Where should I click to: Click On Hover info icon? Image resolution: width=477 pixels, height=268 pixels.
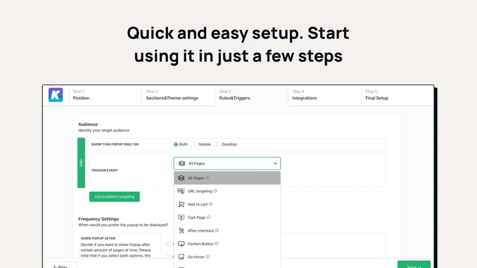[x=207, y=257]
